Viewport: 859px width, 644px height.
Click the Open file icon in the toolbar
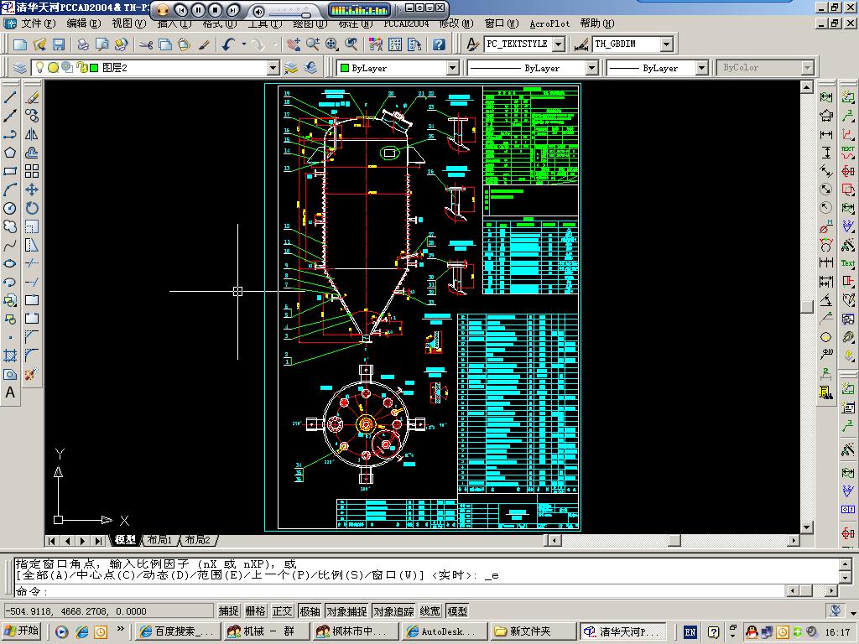pos(39,44)
